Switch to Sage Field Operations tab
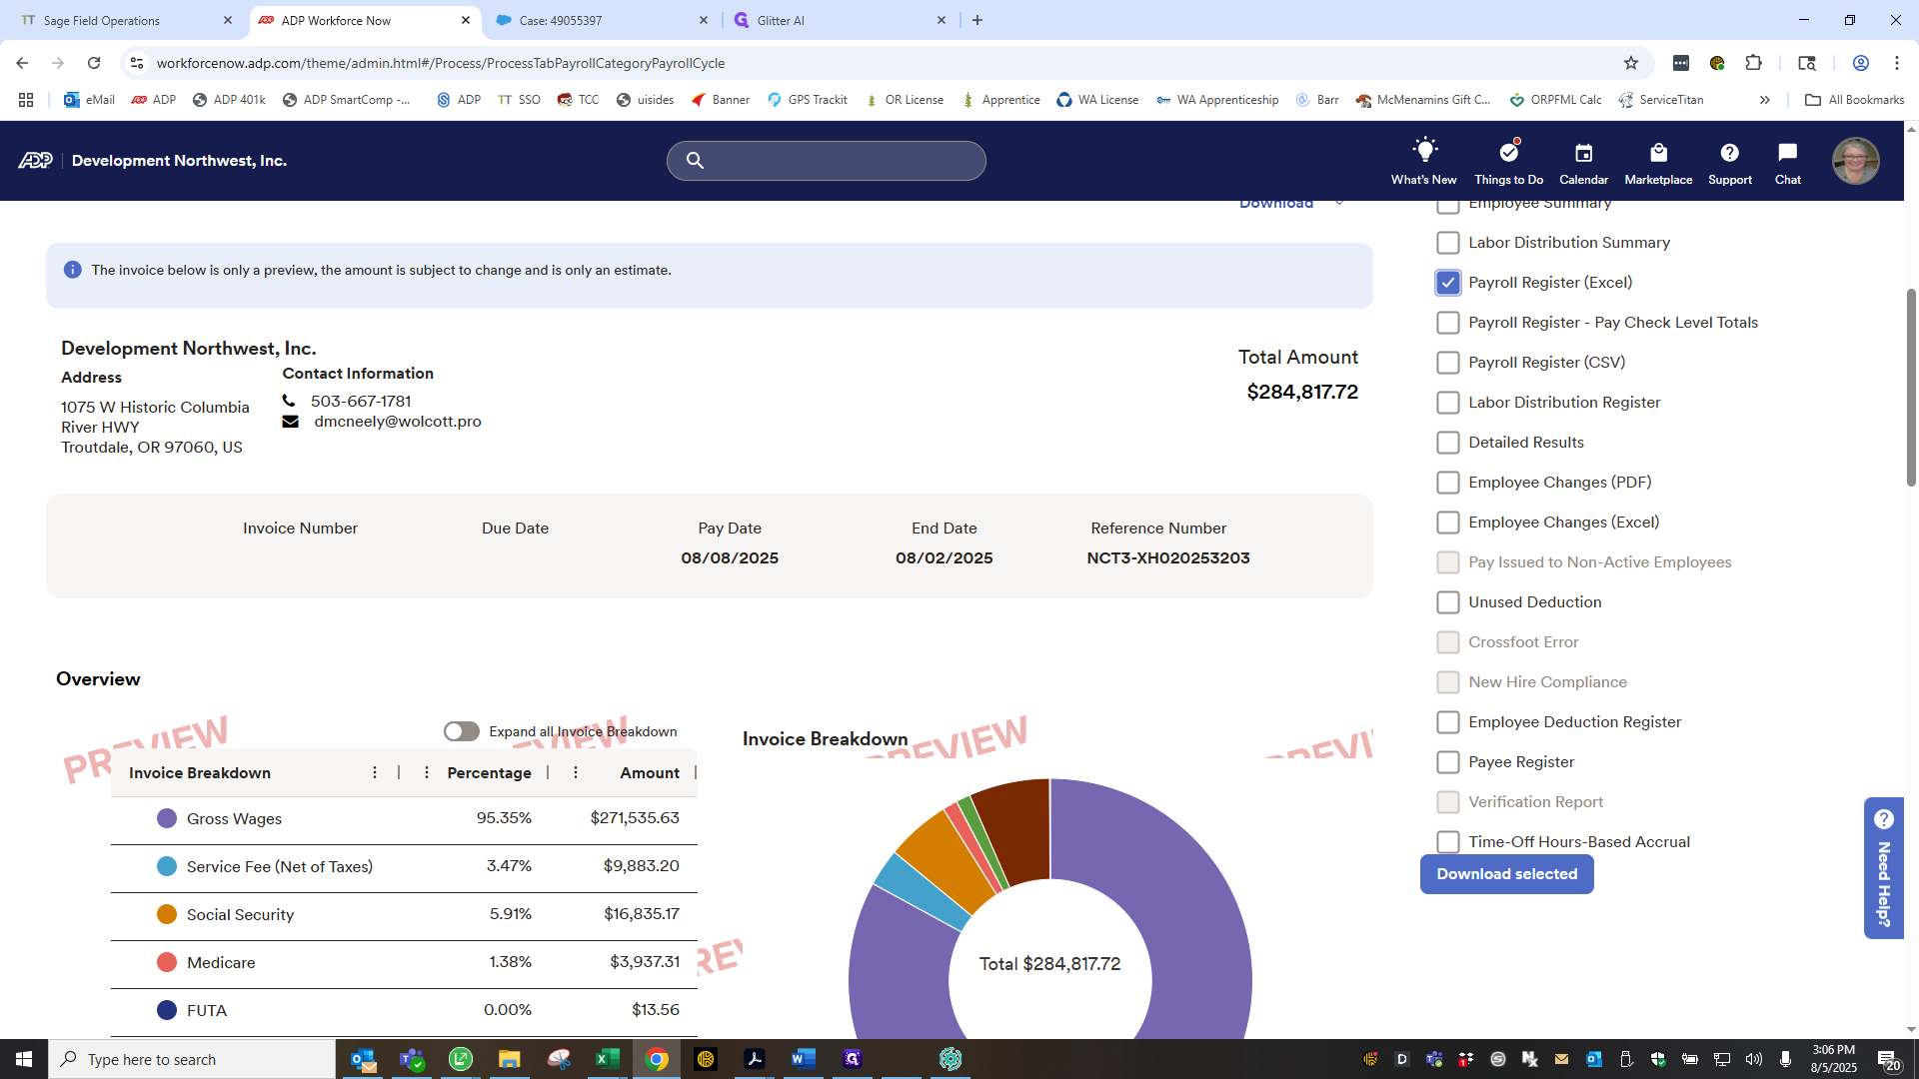Screen dimensions: 1919x1079 [126, 20]
